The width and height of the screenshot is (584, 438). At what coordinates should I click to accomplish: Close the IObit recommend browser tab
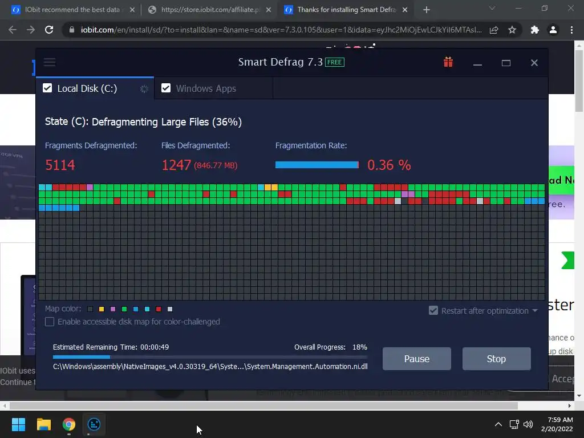[132, 10]
